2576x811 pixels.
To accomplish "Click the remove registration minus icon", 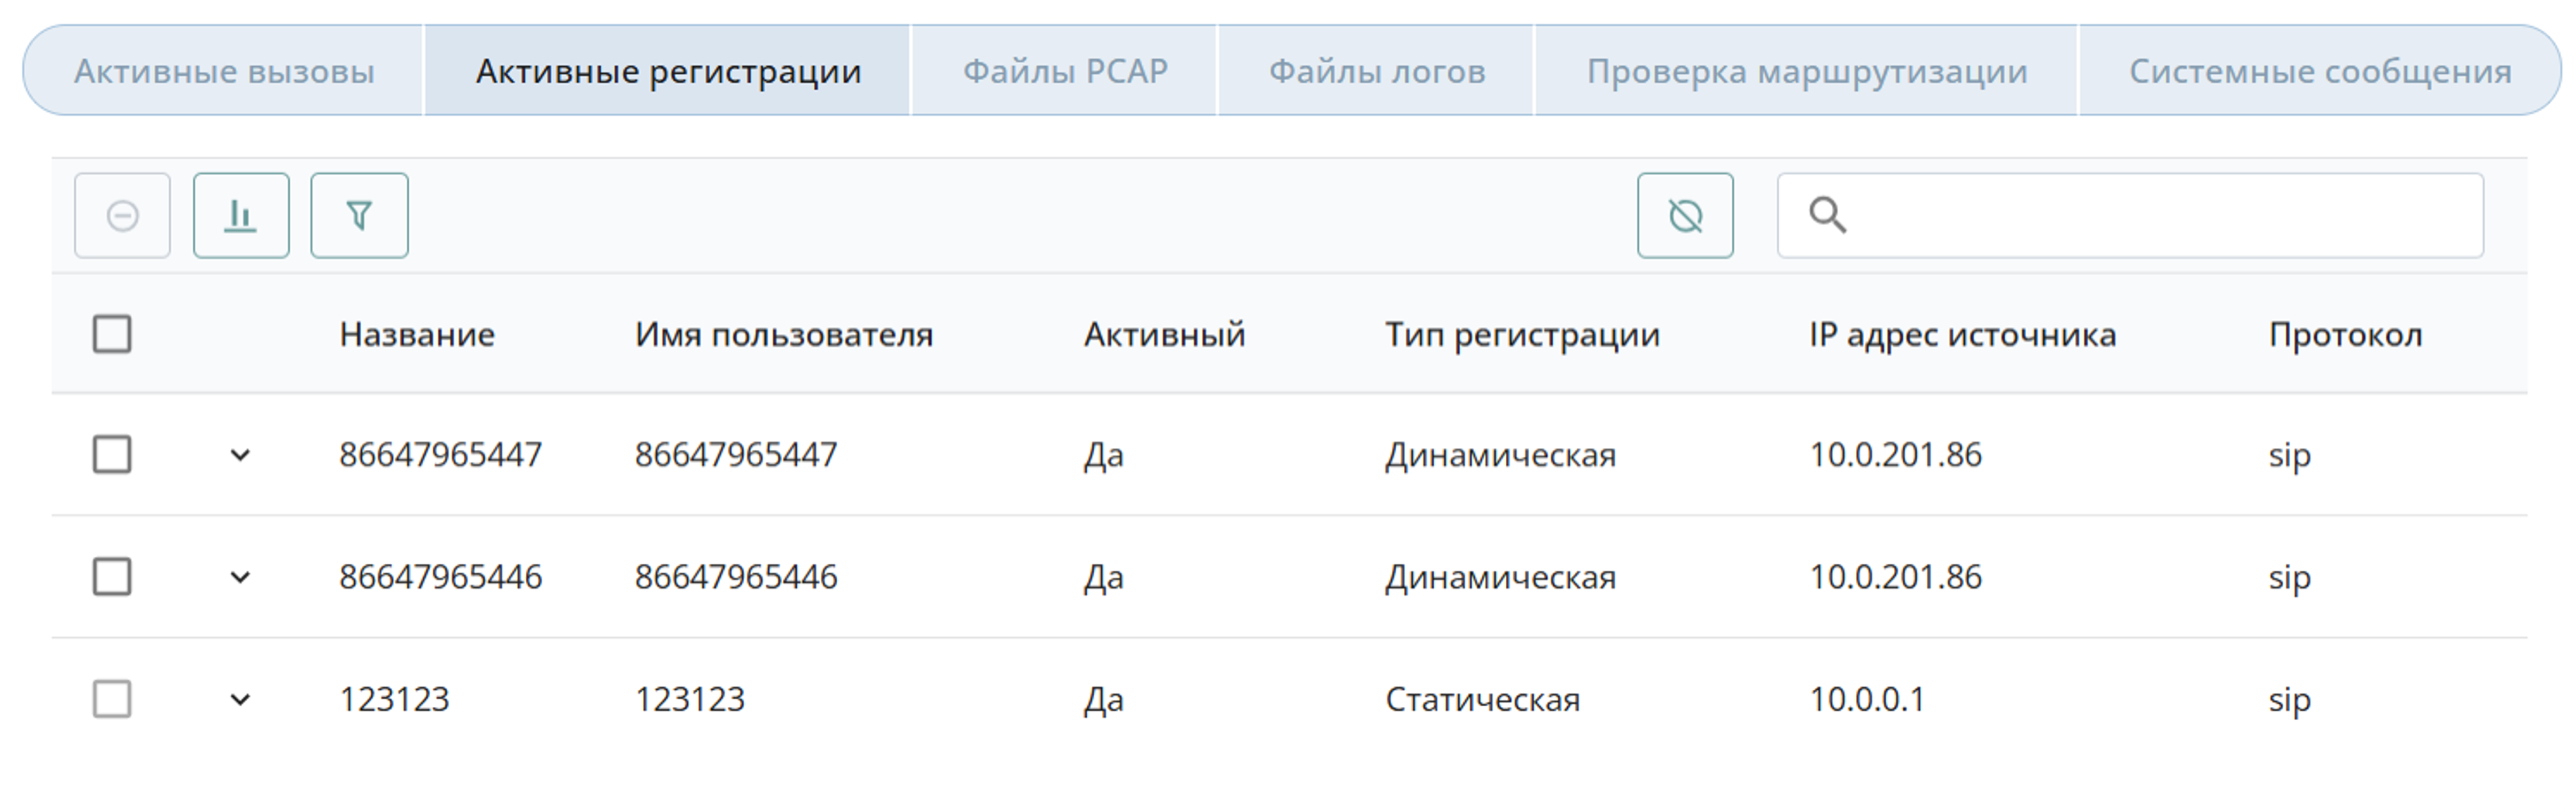I will point(122,216).
